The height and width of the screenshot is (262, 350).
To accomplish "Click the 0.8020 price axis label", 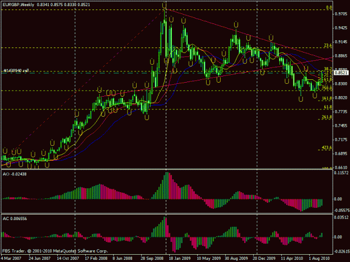I will point(340,98).
